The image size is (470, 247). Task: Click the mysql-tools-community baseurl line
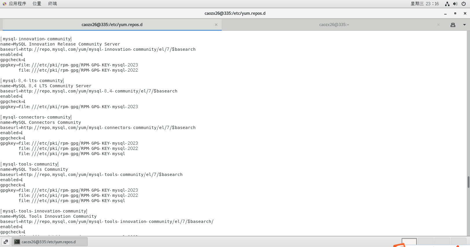tap(91, 175)
